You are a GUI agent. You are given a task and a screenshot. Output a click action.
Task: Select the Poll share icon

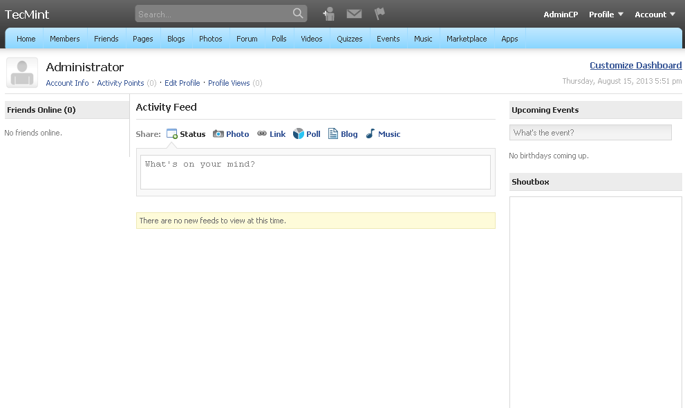point(299,134)
